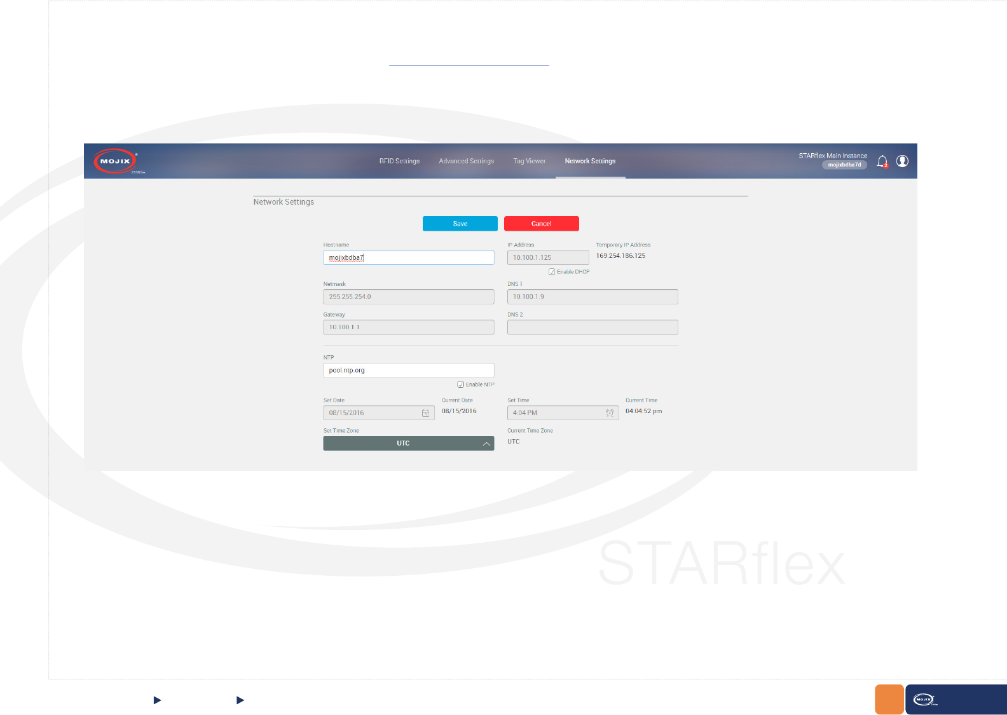Open the Advanced Settings tab
This screenshot has height=715, width=1007.
tap(466, 161)
